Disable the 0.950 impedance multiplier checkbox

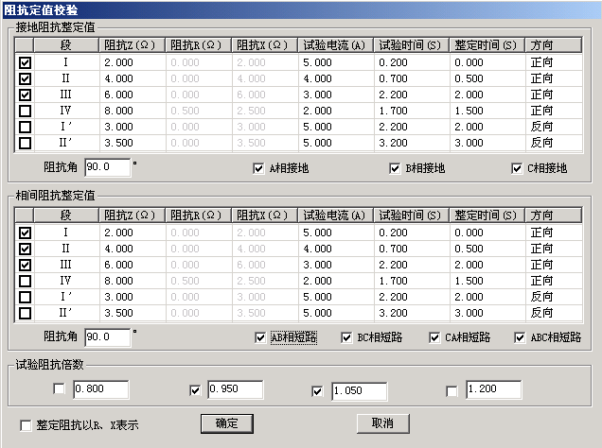click(195, 390)
